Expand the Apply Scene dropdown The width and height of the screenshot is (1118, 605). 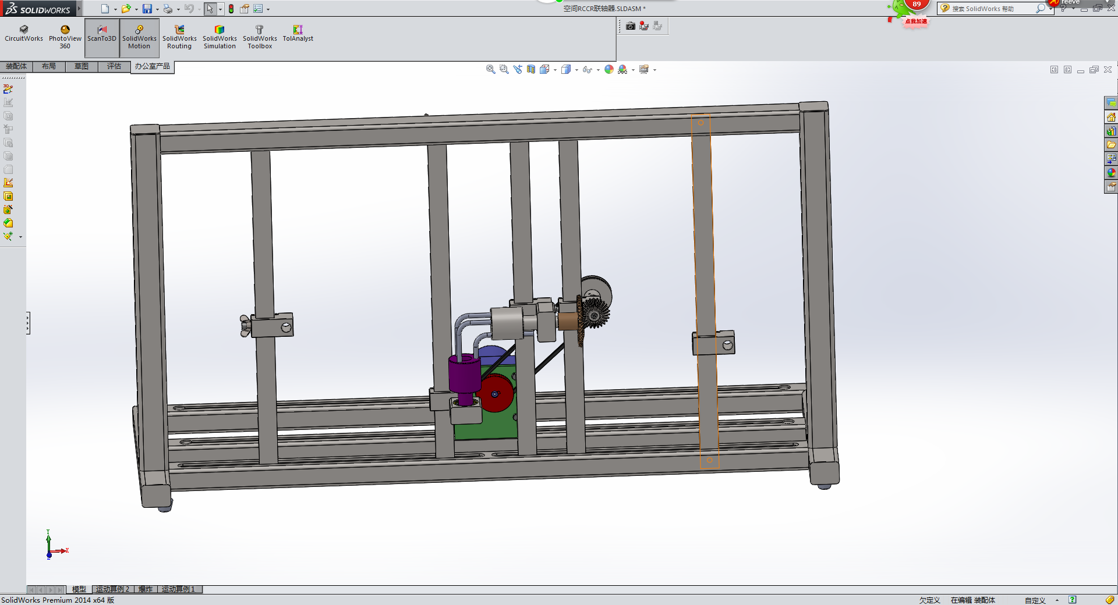coord(634,69)
